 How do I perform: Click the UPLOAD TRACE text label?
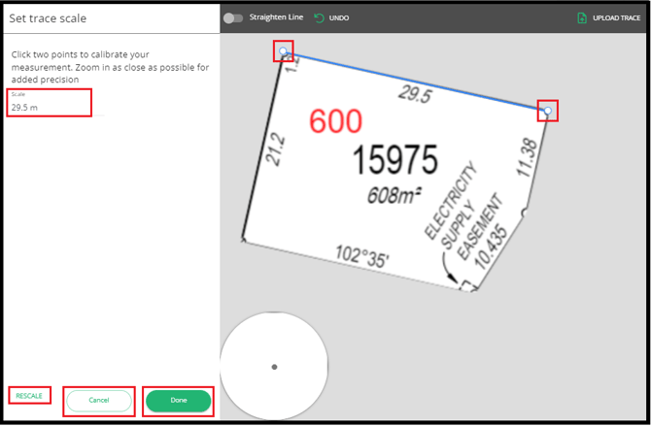[x=616, y=17]
